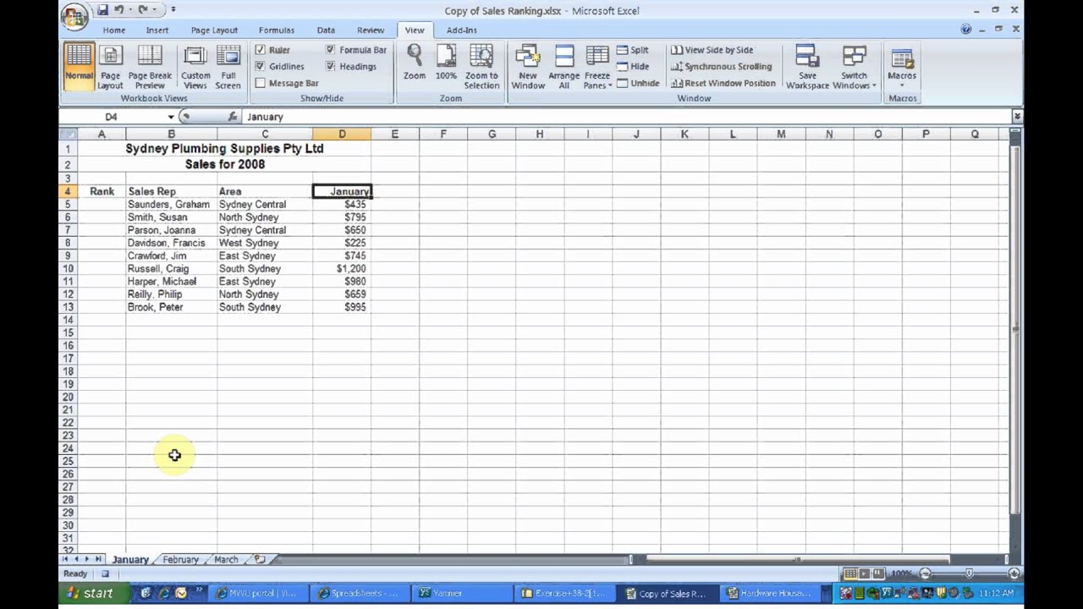
Task: Click the Select All corner button
Action: tap(68, 134)
